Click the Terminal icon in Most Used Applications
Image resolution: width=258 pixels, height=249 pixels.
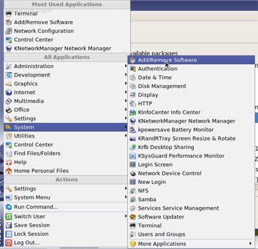coord(9,14)
